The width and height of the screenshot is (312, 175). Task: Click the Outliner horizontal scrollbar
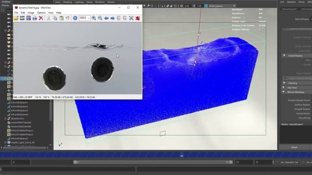click(x=25, y=147)
